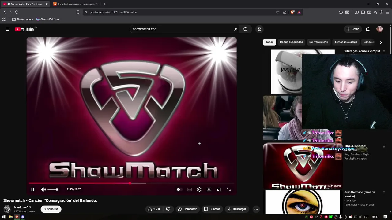392x220 pixels.
Task: Open the player settings gear
Action: click(x=199, y=189)
